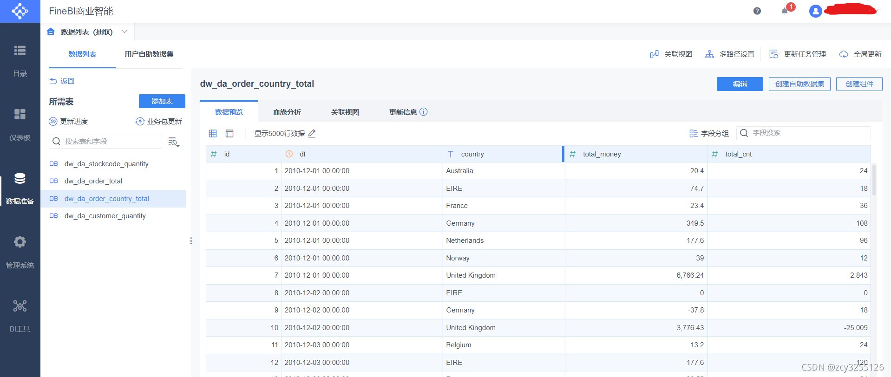Click the id column header
Screen dimensions: 891x377
pos(244,154)
